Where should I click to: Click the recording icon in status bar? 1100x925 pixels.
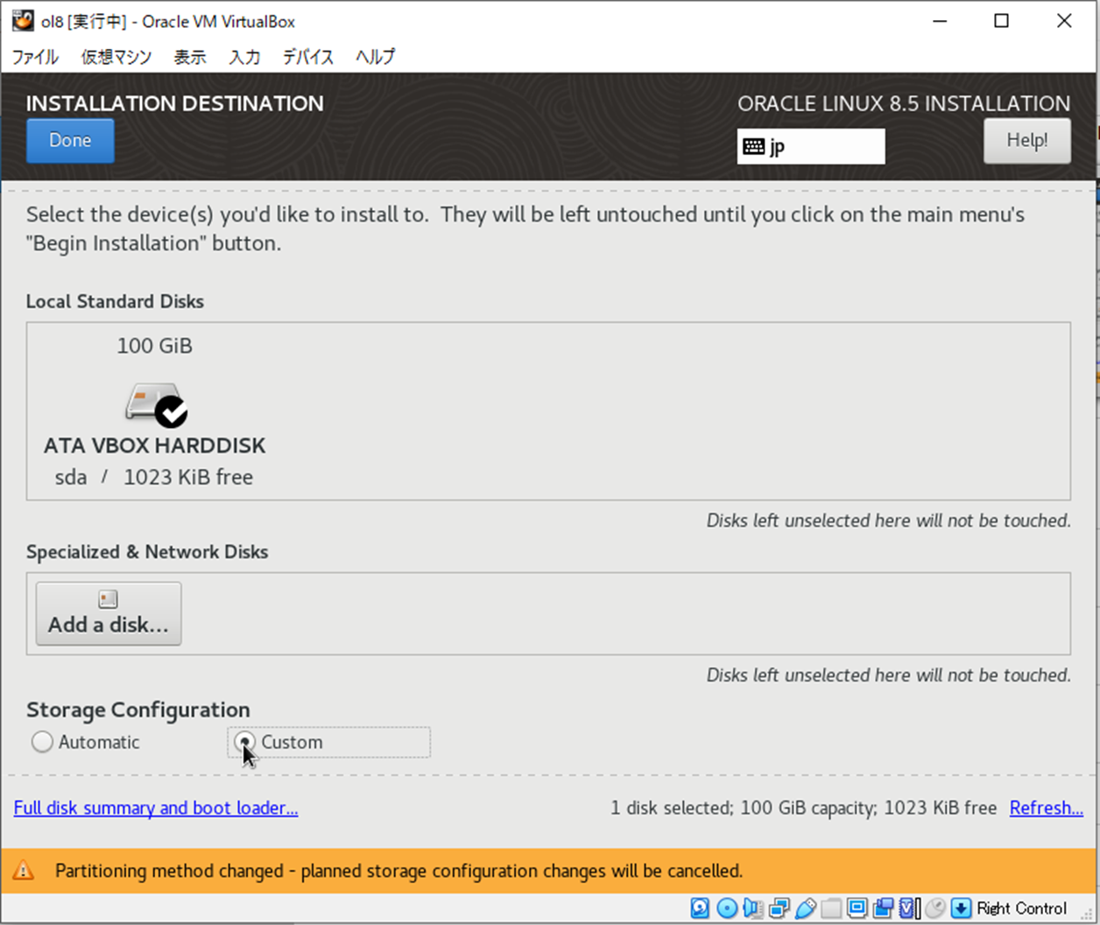pyautogui.click(x=883, y=908)
